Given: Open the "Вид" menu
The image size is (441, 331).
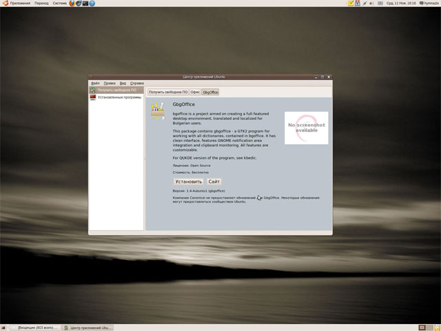Looking at the screenshot, I should (123, 83).
